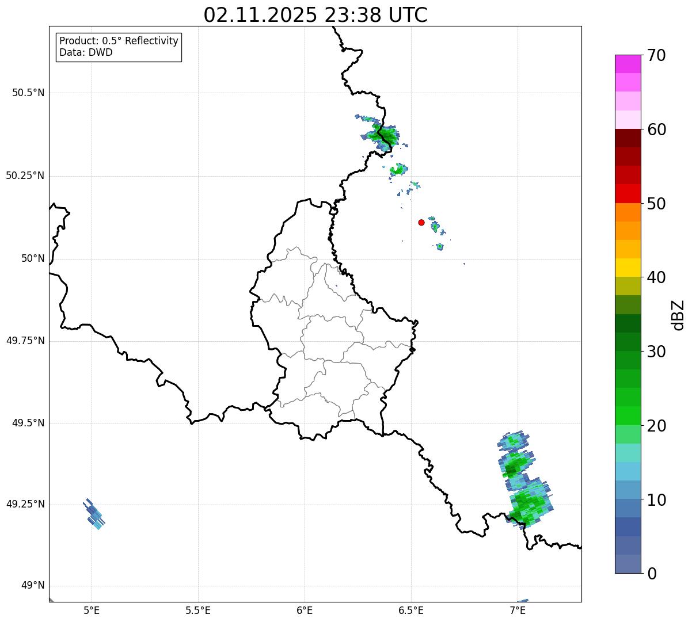
Task: Click the 0 tick on colorbar
Action: 652,574
